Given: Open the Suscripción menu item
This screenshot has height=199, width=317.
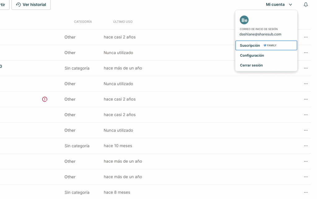Looking at the screenshot, I should pyautogui.click(x=266, y=46).
